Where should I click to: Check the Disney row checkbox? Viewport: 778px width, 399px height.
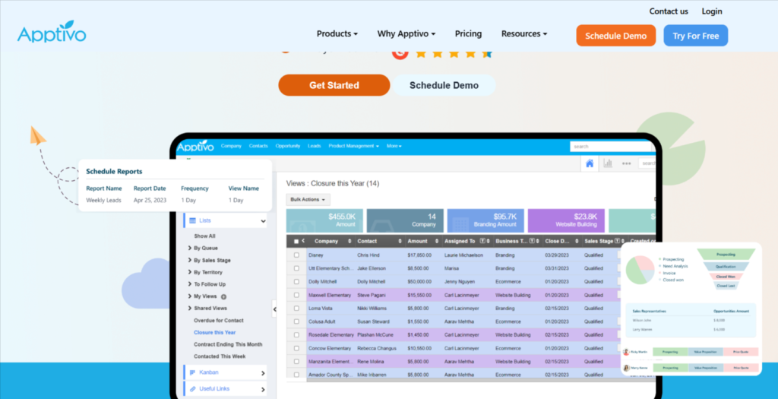pos(296,255)
